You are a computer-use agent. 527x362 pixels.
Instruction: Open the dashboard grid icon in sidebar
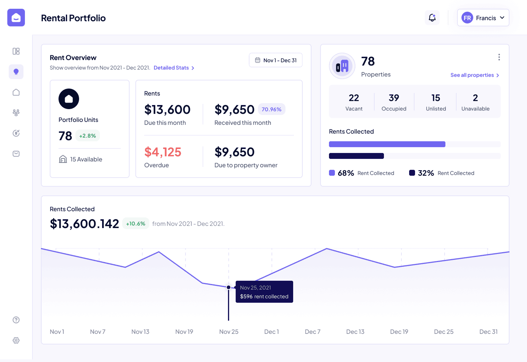[x=16, y=51]
